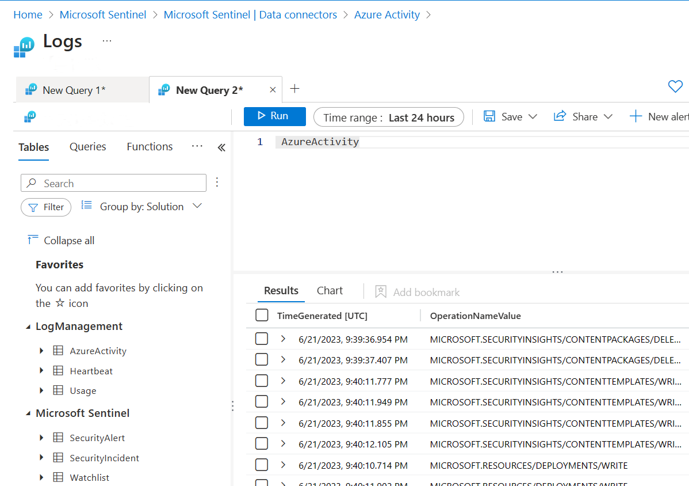
Task: Click the heart favorites icon
Action: click(x=675, y=87)
